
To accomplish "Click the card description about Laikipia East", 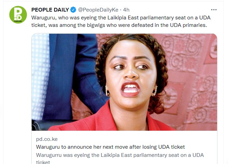I will pos(120,155).
